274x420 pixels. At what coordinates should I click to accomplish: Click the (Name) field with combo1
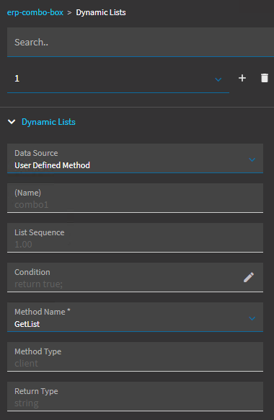coord(135,198)
